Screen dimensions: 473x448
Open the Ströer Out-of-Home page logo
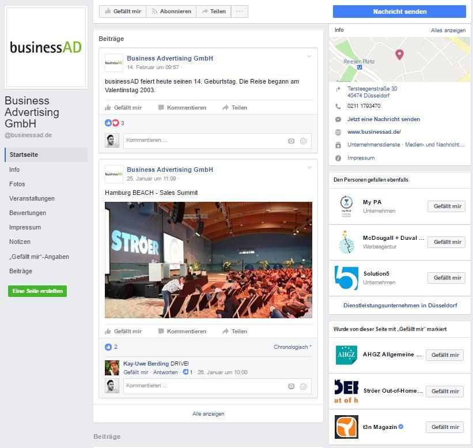point(346,391)
